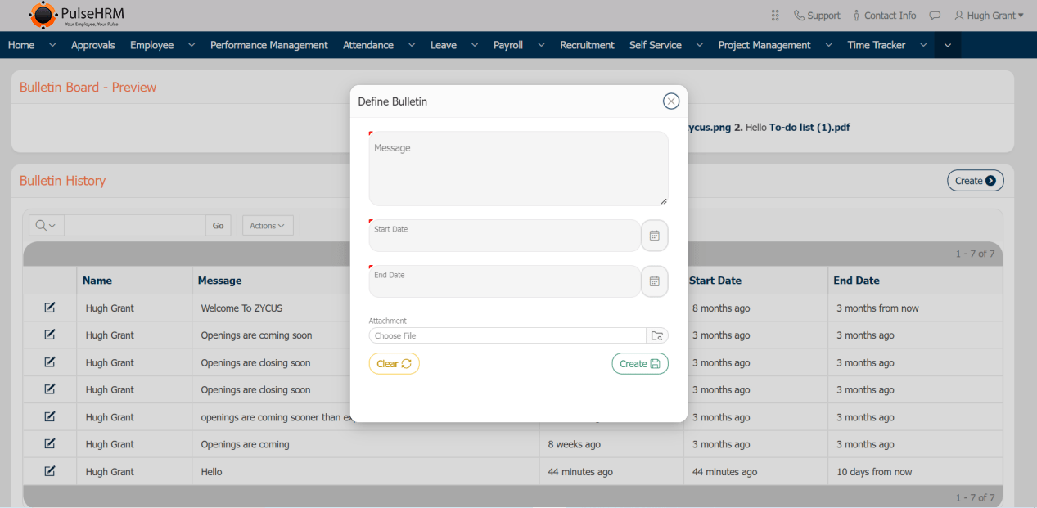Switch to the Performance Management menu
This screenshot has width=1037, height=508.
tap(268, 45)
